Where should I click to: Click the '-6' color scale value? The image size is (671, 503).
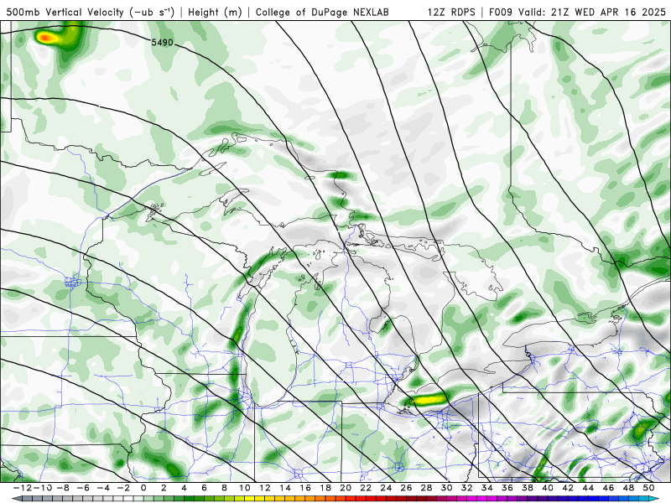(x=84, y=488)
